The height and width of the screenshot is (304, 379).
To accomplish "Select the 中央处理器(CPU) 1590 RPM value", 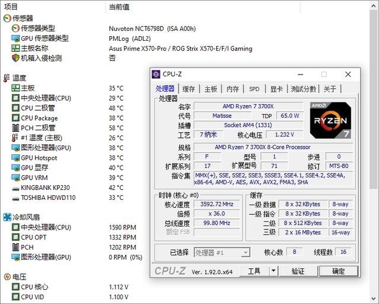I will 123,227.
